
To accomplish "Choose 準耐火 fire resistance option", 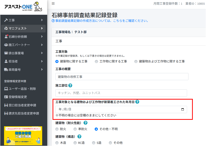I will 75,129.
